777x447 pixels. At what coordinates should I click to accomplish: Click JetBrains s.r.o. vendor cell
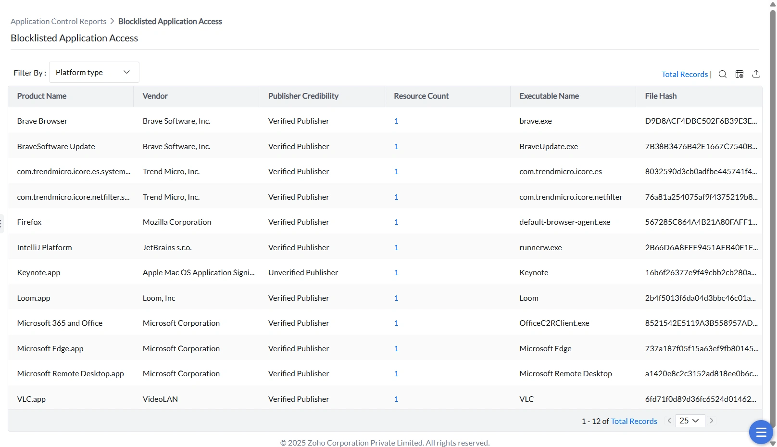click(x=167, y=247)
